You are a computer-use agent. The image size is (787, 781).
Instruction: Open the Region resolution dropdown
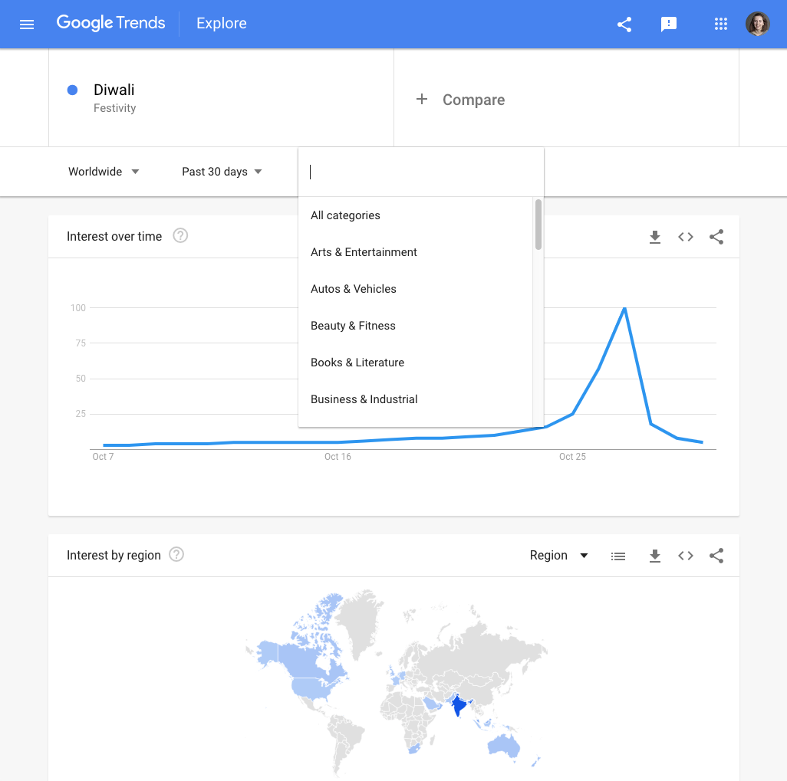pyautogui.click(x=558, y=555)
